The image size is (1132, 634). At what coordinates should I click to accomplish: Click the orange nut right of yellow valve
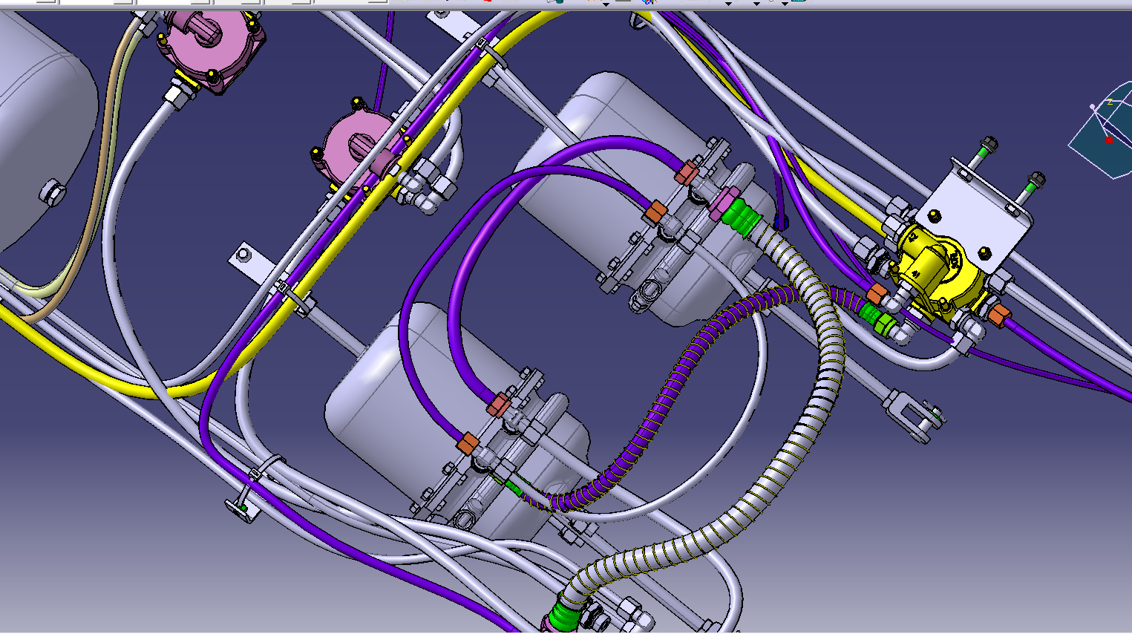click(x=999, y=314)
